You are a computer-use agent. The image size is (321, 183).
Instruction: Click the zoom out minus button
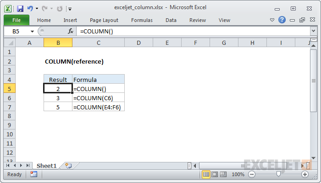point(251,174)
